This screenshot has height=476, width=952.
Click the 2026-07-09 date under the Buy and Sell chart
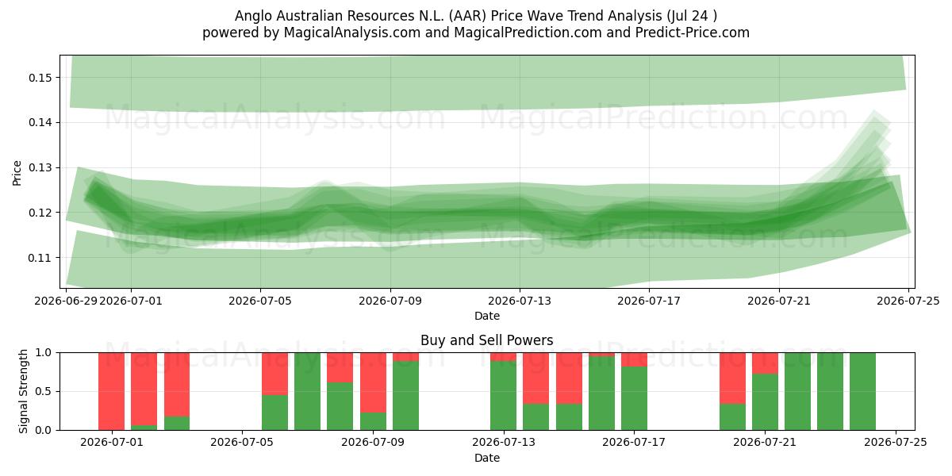coord(373,443)
